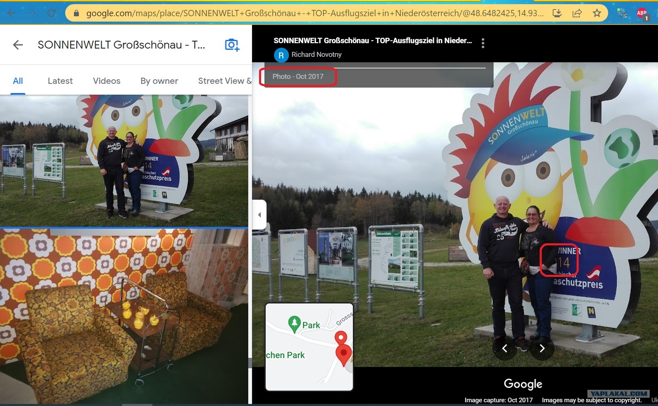Click the browser back arrow

(12, 13)
